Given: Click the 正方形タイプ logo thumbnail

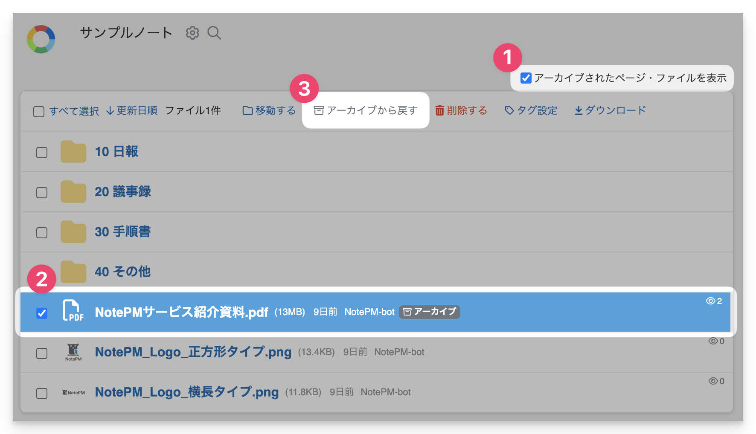Looking at the screenshot, I should pyautogui.click(x=73, y=352).
